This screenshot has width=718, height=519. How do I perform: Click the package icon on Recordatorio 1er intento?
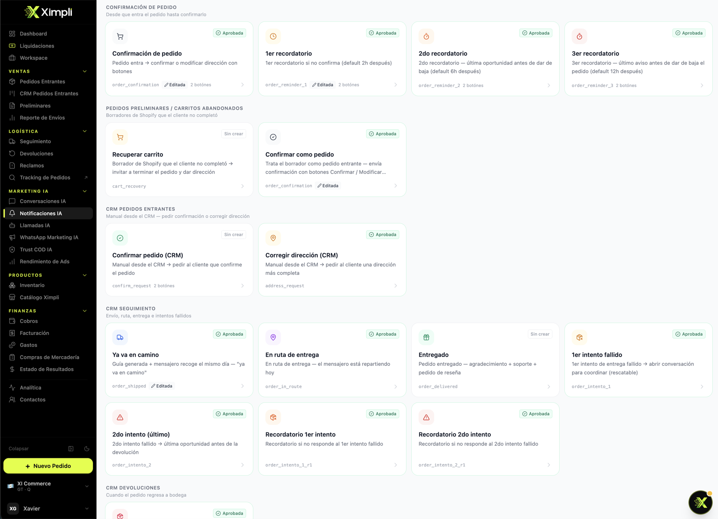pyautogui.click(x=273, y=417)
